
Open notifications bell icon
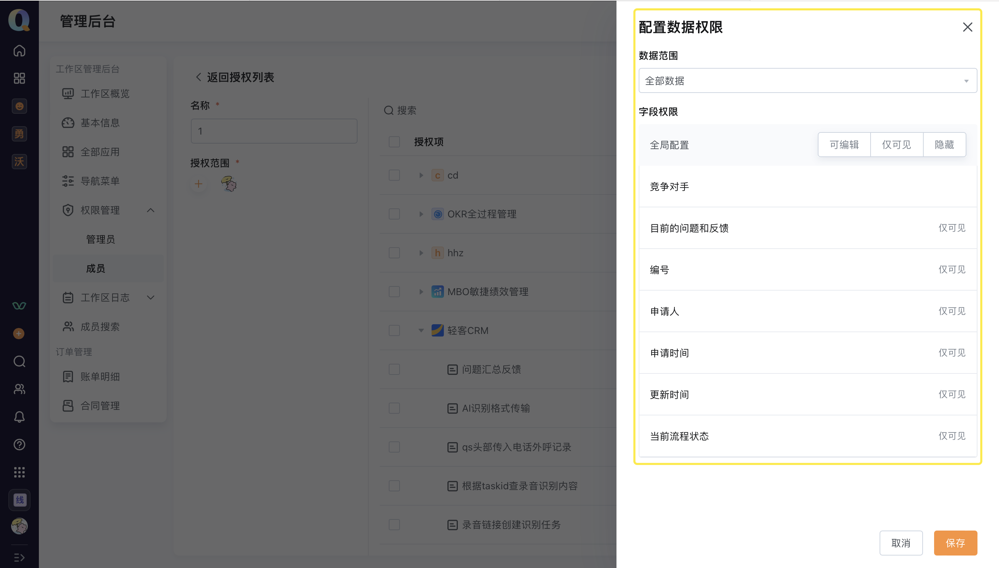(x=19, y=417)
